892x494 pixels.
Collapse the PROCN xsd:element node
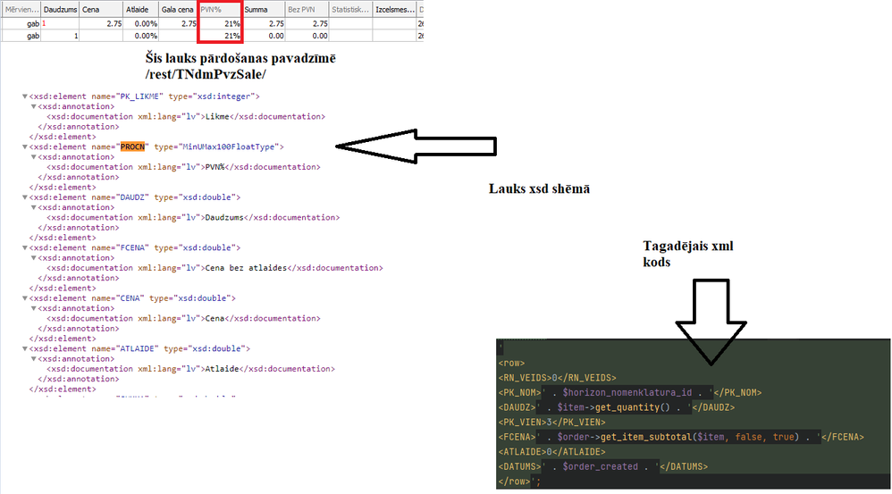25,147
